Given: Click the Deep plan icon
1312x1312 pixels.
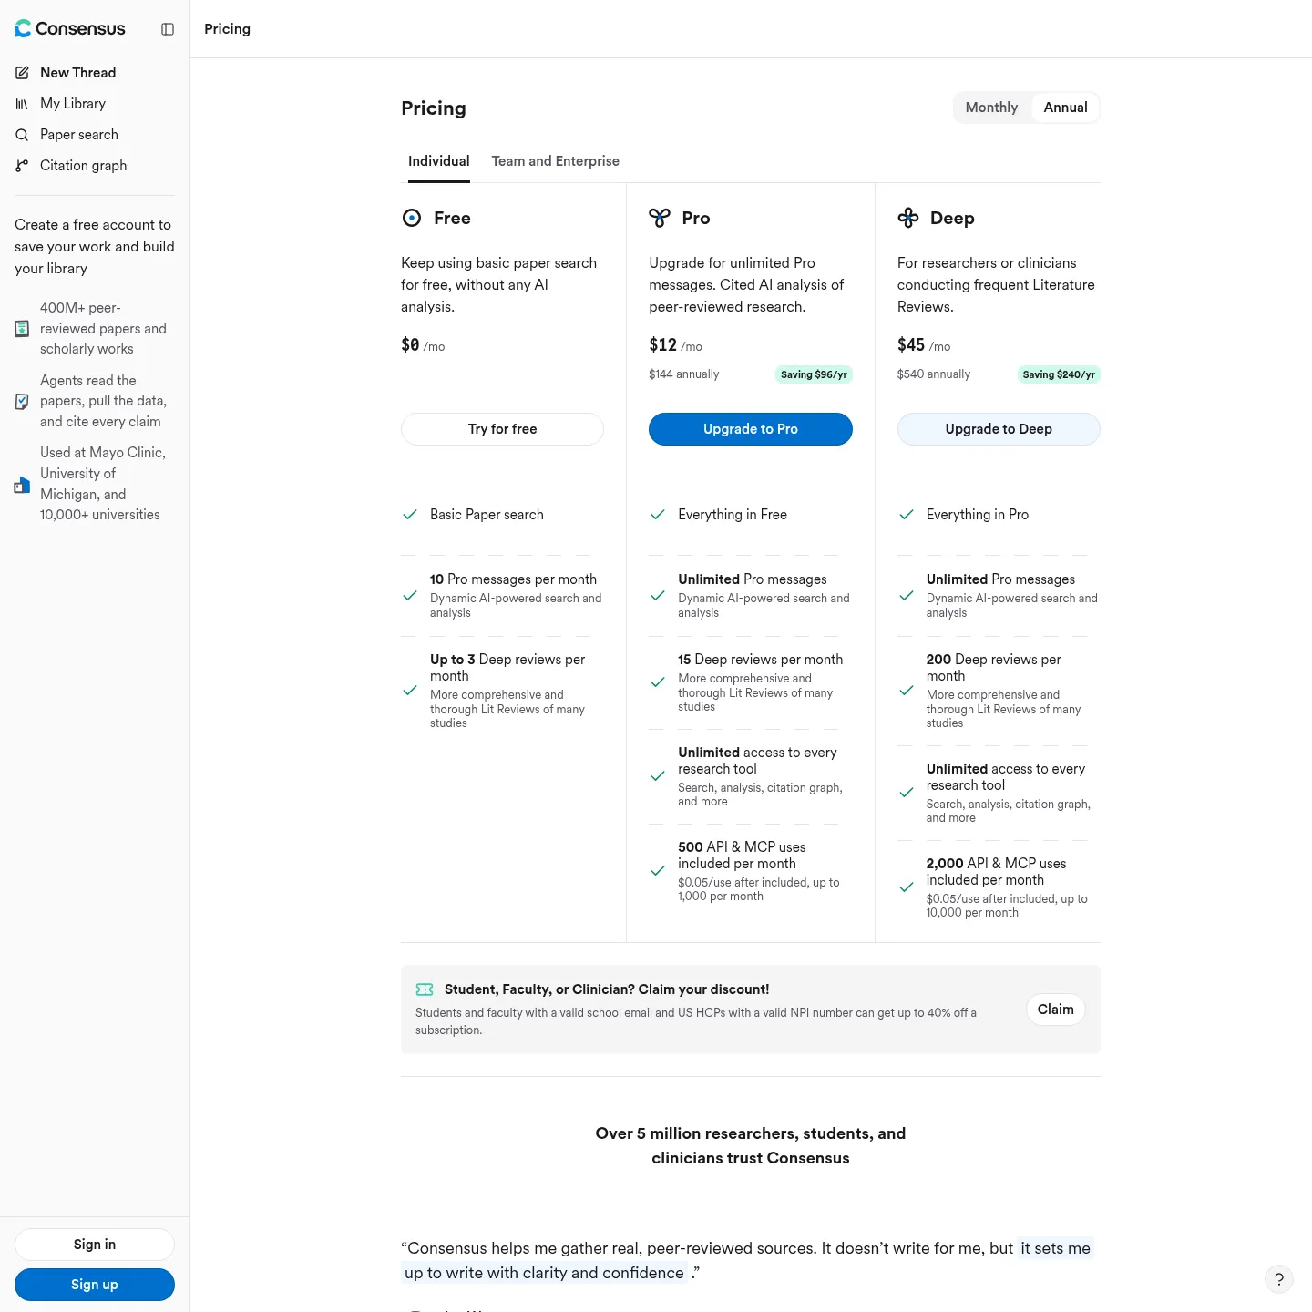Looking at the screenshot, I should point(908,218).
